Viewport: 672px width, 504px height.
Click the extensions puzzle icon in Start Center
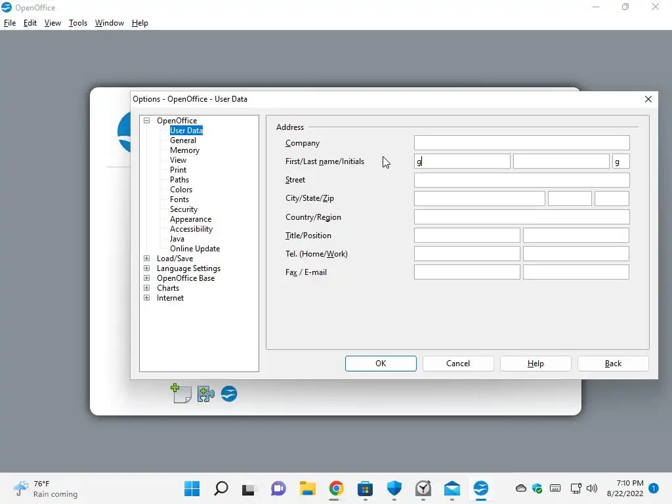pyautogui.click(x=205, y=394)
